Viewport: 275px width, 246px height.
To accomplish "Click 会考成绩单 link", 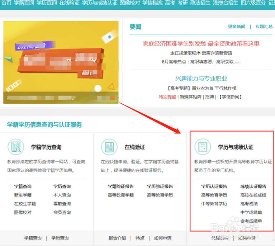I will coord(251,221).
